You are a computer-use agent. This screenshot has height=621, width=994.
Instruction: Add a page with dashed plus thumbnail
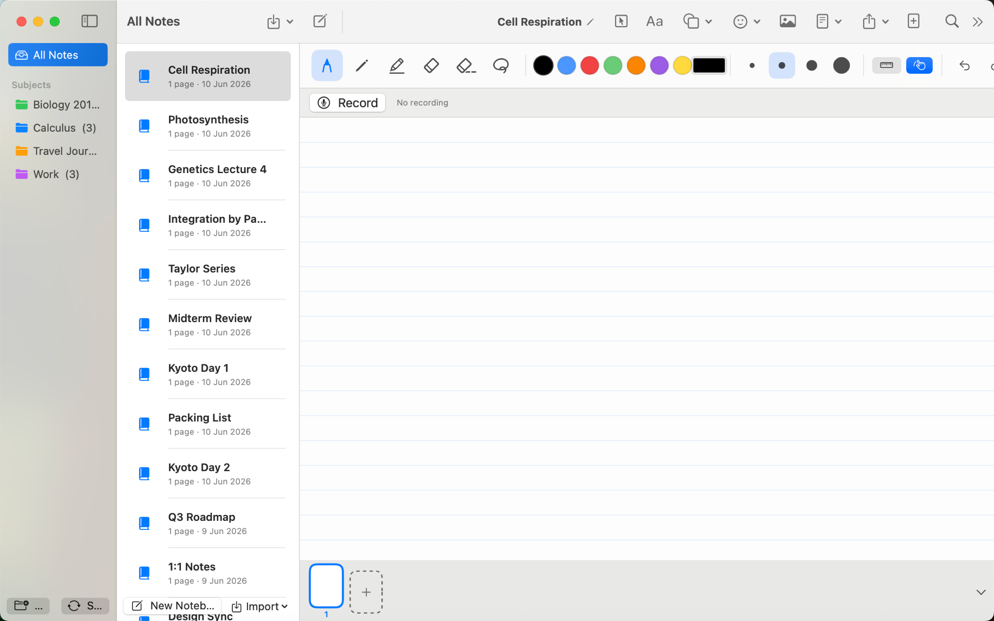pyautogui.click(x=366, y=592)
